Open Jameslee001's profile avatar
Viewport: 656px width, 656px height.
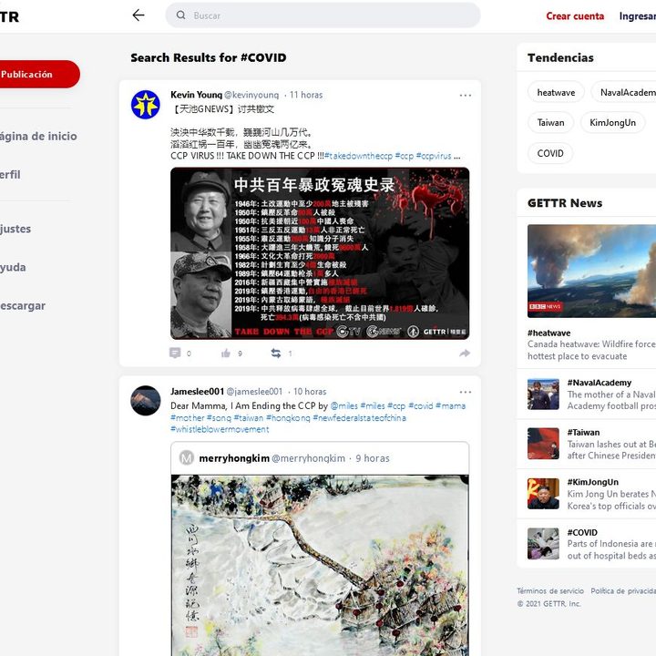[x=146, y=400]
